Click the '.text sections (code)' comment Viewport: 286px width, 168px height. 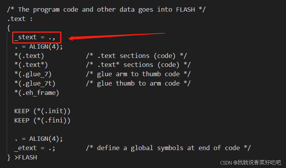136,56
